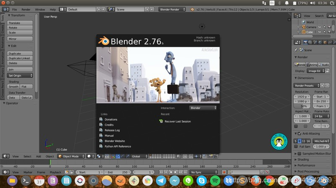This screenshot has width=336, height=188.
Task: Click the Translate button in the tool shelf
Action: click(20, 23)
